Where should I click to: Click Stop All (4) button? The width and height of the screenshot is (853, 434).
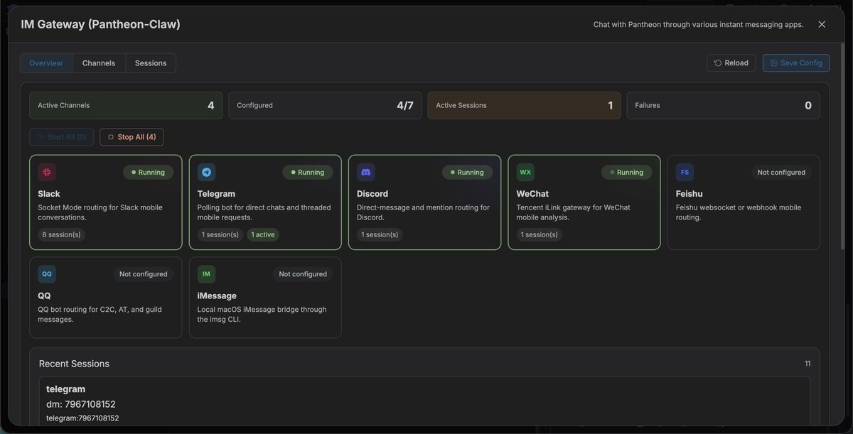click(132, 137)
